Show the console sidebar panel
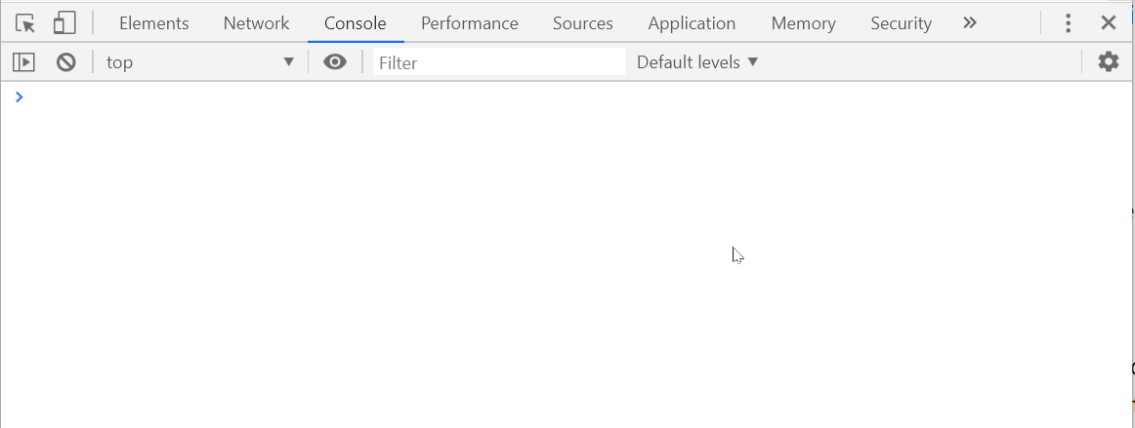Viewport: 1135px width, 428px height. 23,62
